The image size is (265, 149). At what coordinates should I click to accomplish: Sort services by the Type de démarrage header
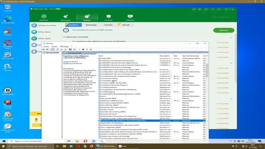190,56
